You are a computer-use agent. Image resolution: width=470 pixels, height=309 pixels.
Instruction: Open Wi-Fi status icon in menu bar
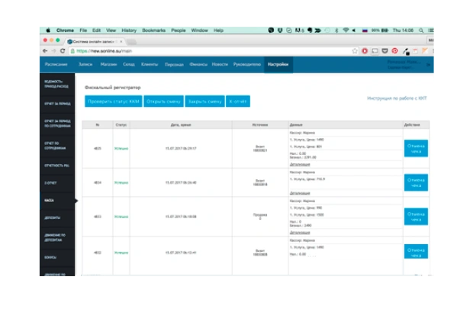346,30
